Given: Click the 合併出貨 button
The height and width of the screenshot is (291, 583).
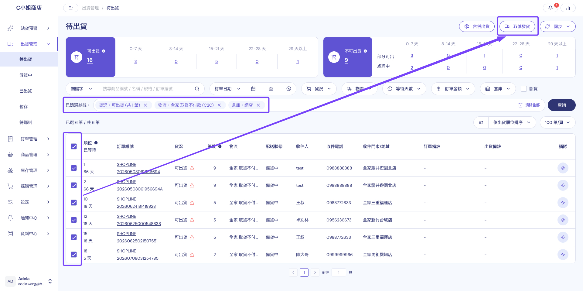Looking at the screenshot, I should [477, 26].
